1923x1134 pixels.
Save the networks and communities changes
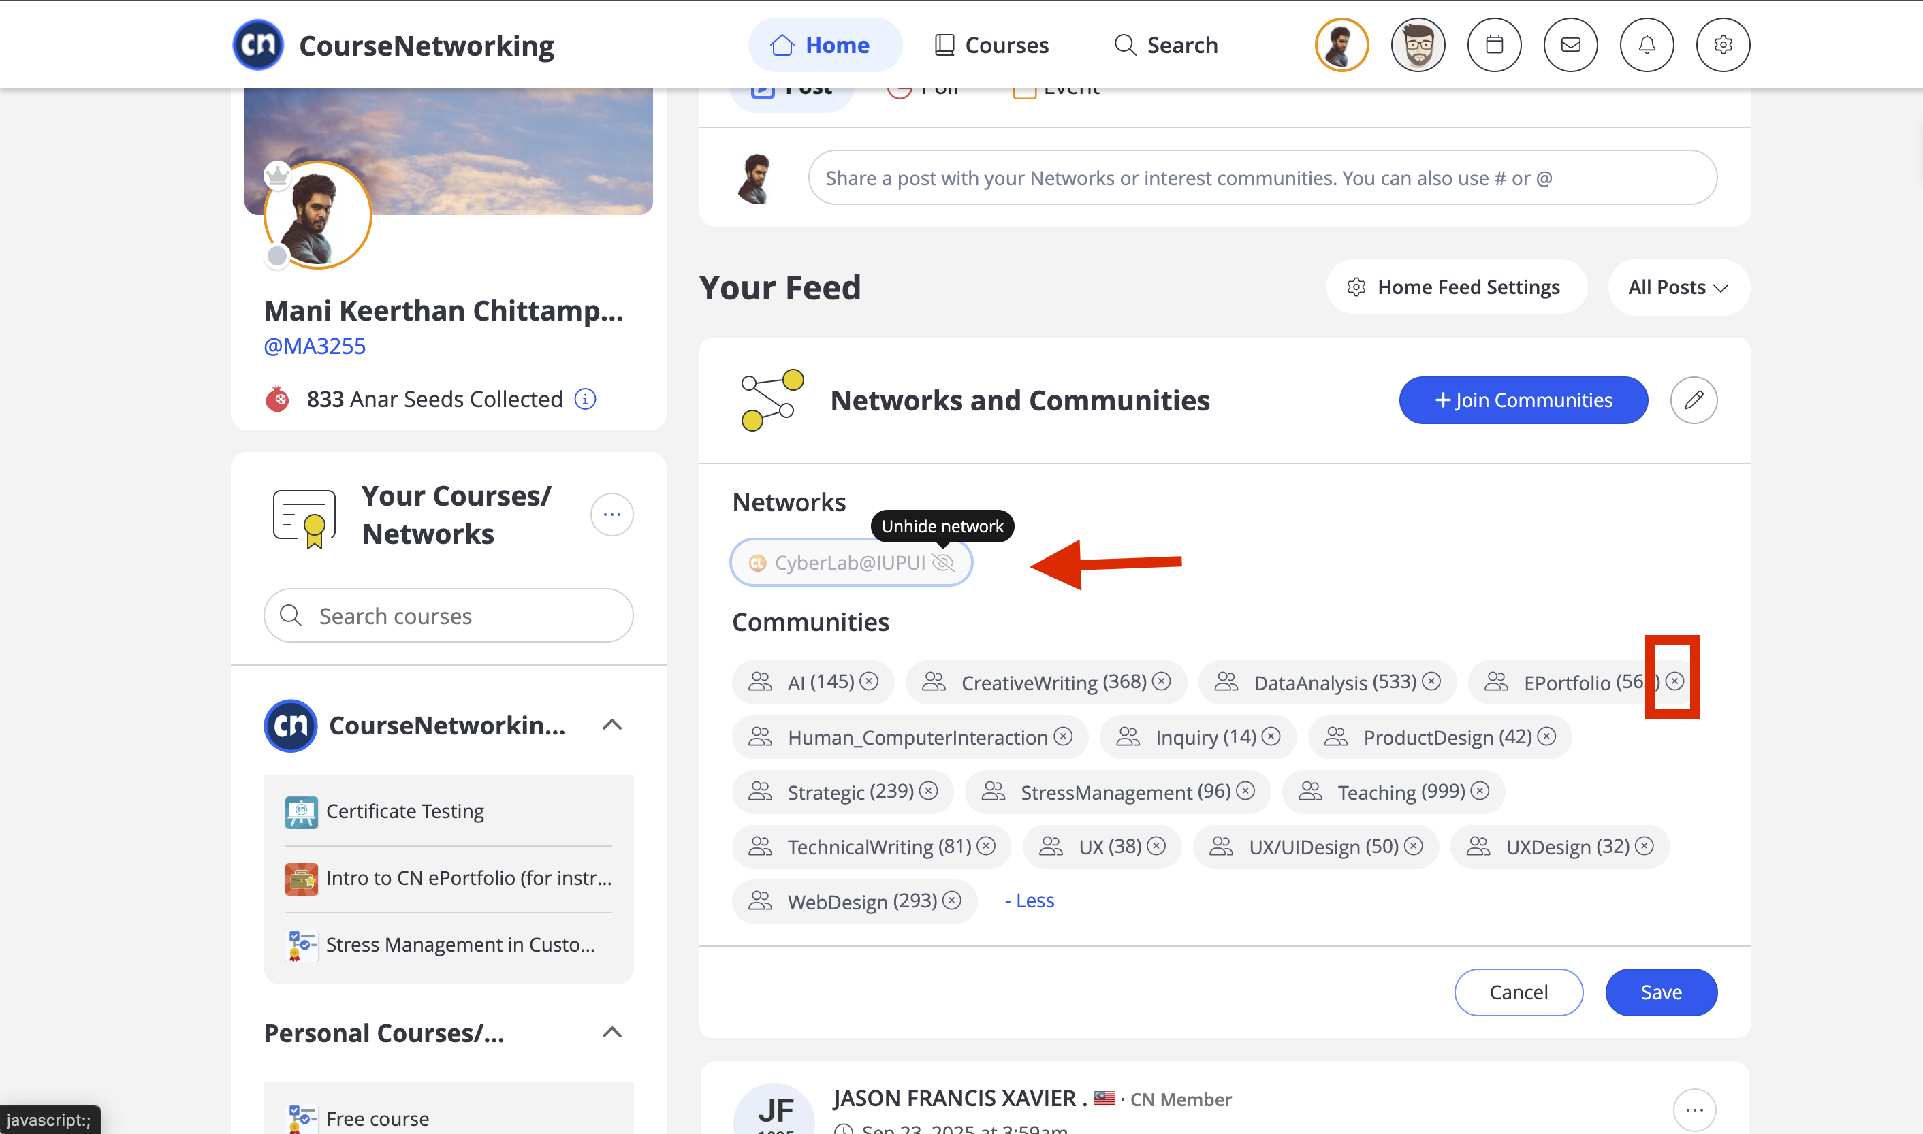pyautogui.click(x=1662, y=992)
